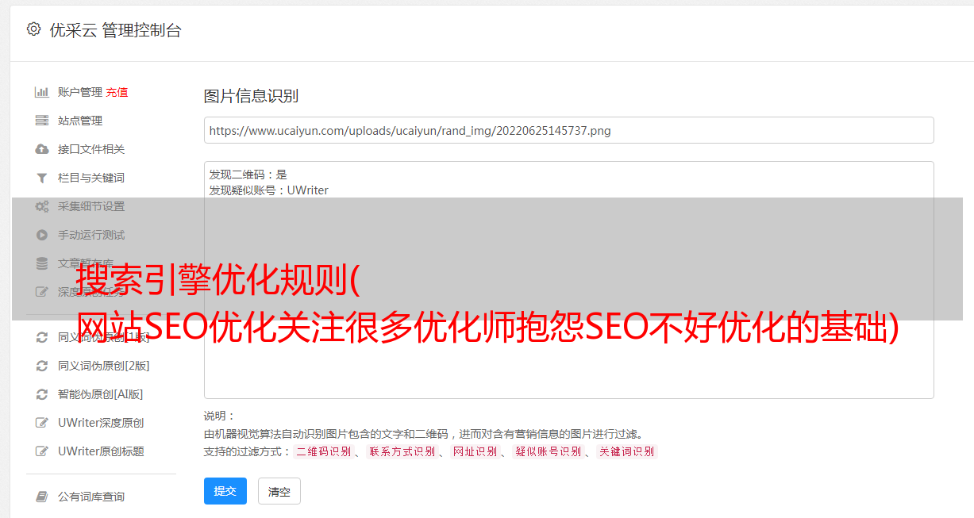Click the blue 提交 button
Viewport: 974px width, 518px height.
click(x=225, y=491)
